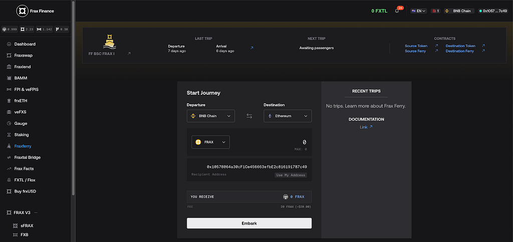The image size is (513, 242).
Task: Click the Embark button
Action: (x=249, y=223)
